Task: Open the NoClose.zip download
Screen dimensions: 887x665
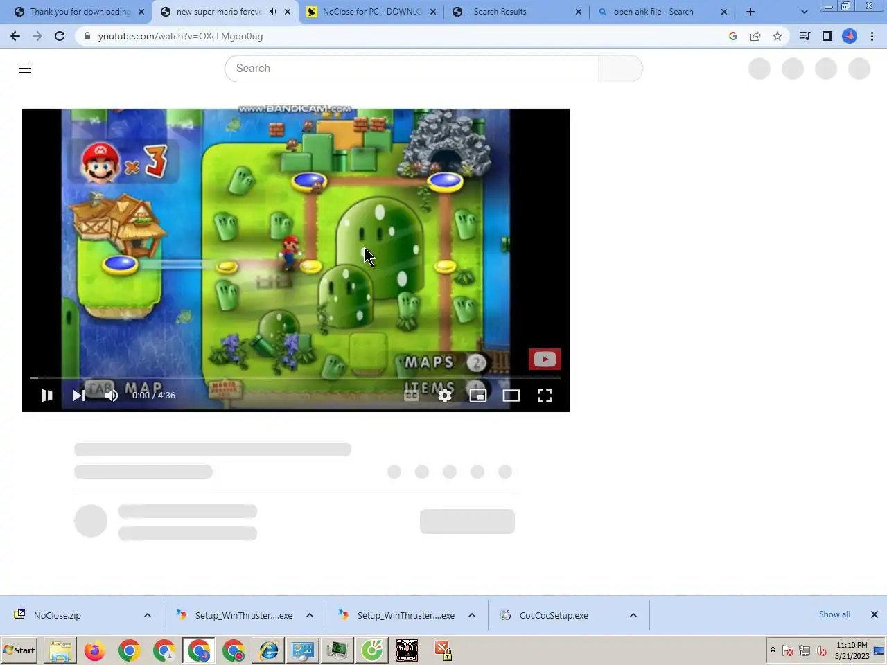Action: [x=58, y=615]
